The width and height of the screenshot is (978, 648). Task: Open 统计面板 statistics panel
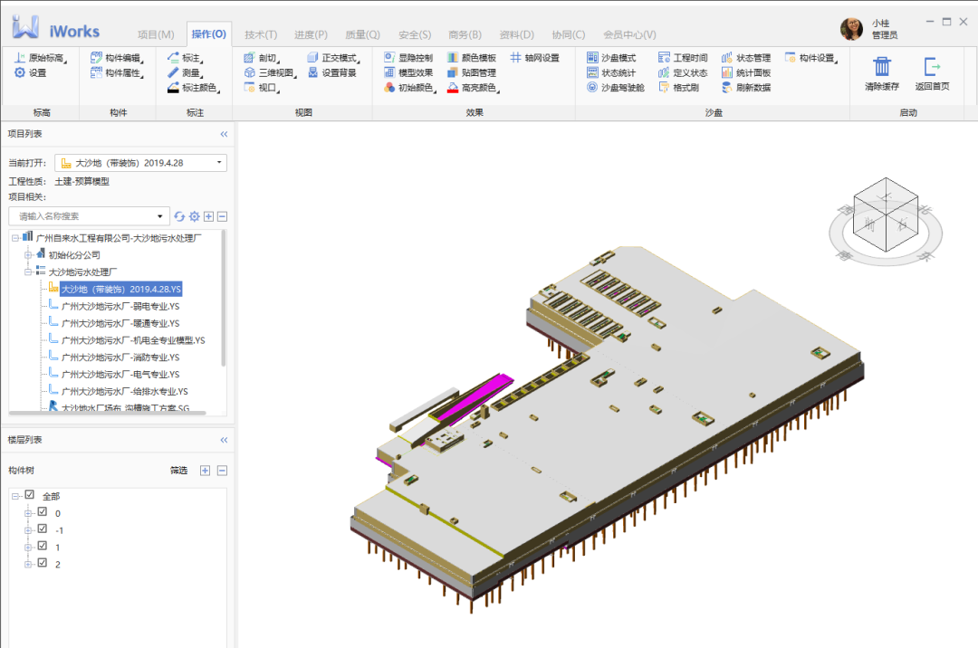[746, 73]
